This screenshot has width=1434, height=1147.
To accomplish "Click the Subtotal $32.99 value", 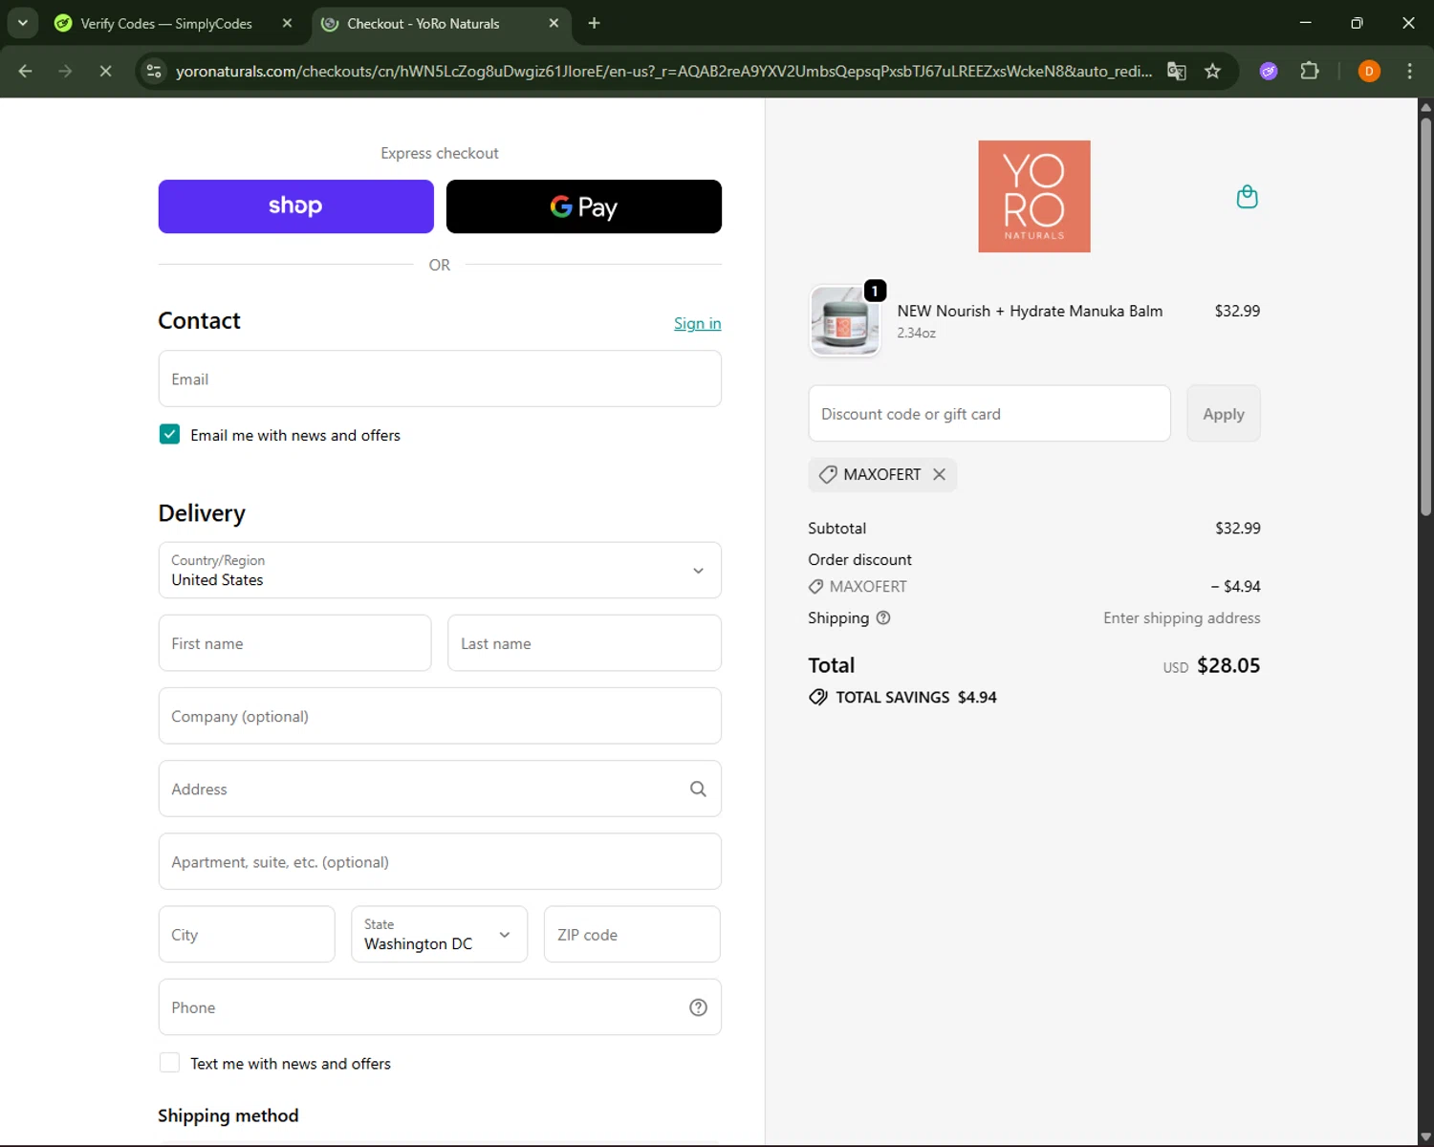I will [x=1237, y=528].
